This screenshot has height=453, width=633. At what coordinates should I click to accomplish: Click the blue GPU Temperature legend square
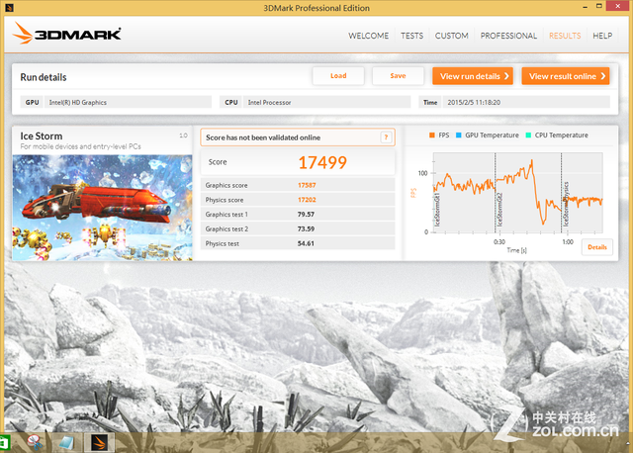(459, 136)
